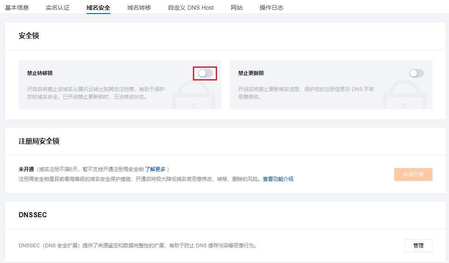
Task: Click the 未开通 status text
Action: tap(26, 169)
